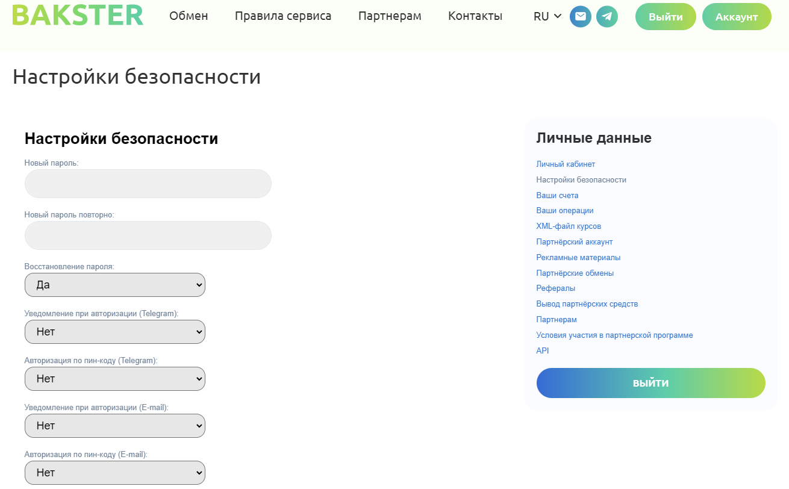This screenshot has height=489, width=789.
Task: Open the Обмен menu item
Action: coord(189,16)
